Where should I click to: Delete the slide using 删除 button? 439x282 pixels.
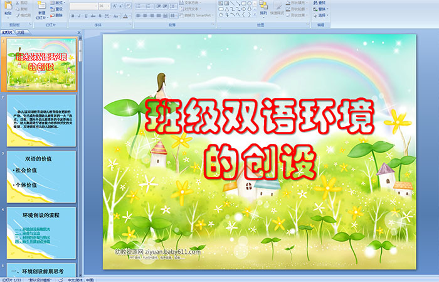(56, 15)
